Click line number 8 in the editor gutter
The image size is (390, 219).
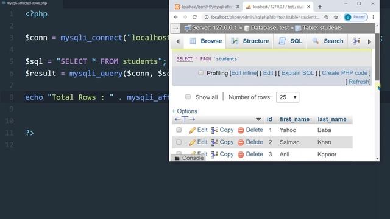(12, 97)
